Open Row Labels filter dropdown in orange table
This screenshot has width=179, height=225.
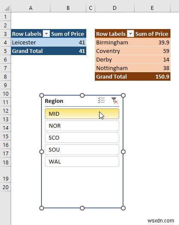[x=130, y=34]
